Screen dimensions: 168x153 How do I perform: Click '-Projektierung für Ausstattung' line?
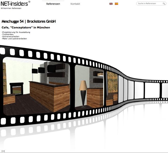(x=16, y=32)
